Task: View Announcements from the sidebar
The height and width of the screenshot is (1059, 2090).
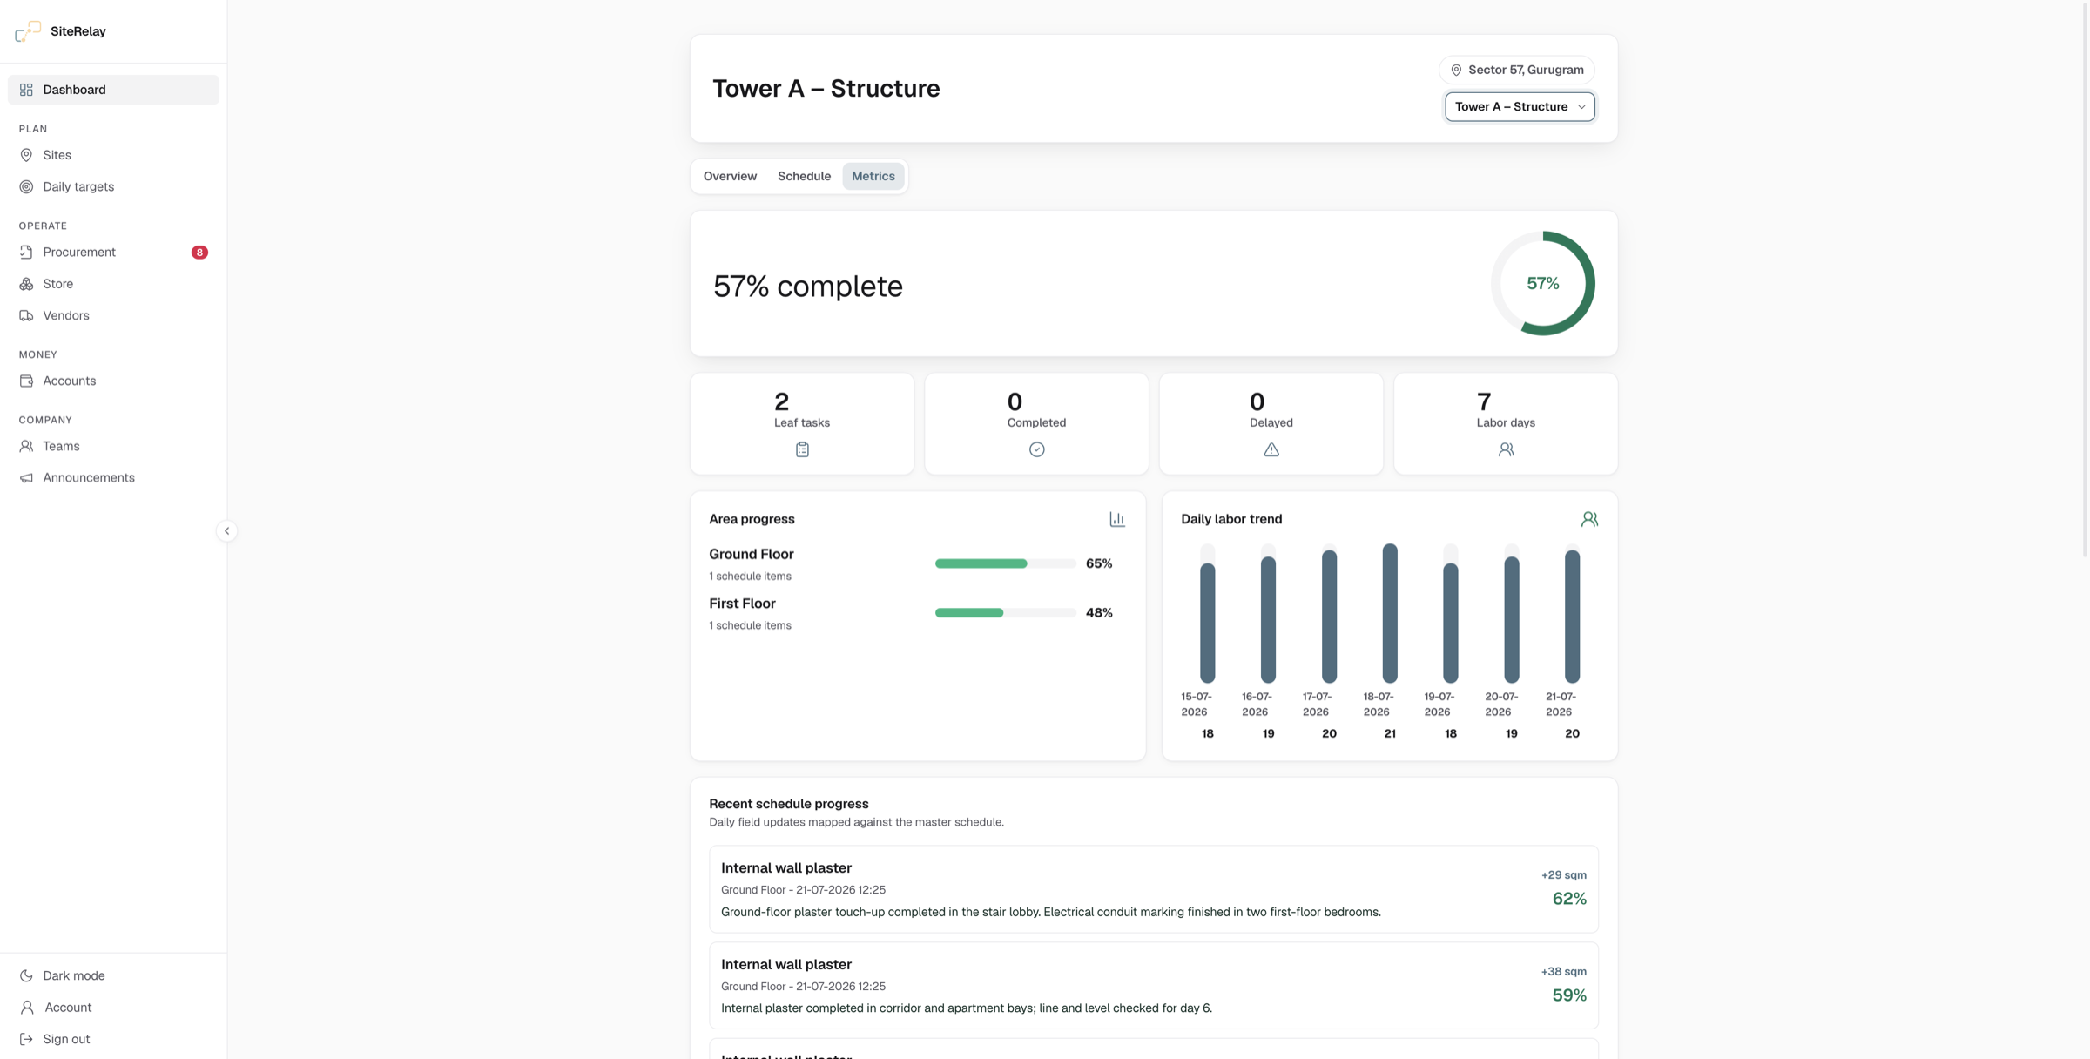Action: [x=113, y=477]
